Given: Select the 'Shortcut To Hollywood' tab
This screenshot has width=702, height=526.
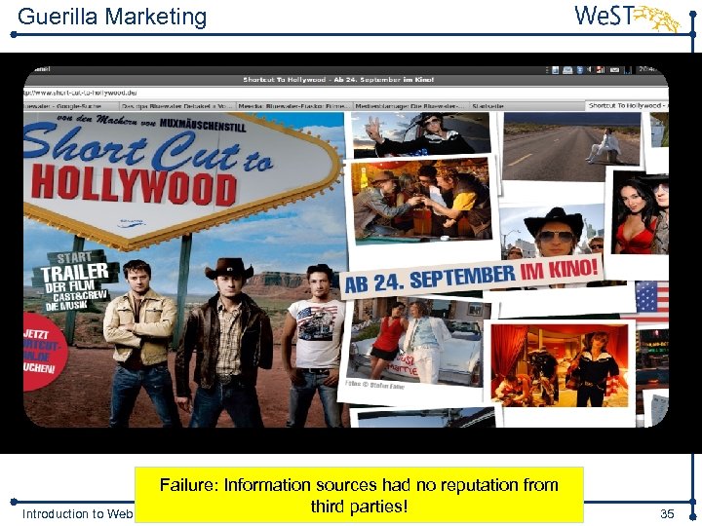Looking at the screenshot, I should pyautogui.click(x=627, y=105).
